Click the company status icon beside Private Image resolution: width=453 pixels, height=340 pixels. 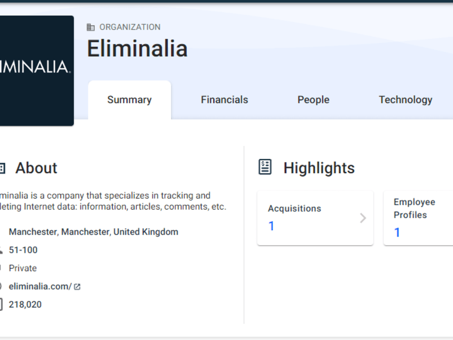click(x=1, y=268)
